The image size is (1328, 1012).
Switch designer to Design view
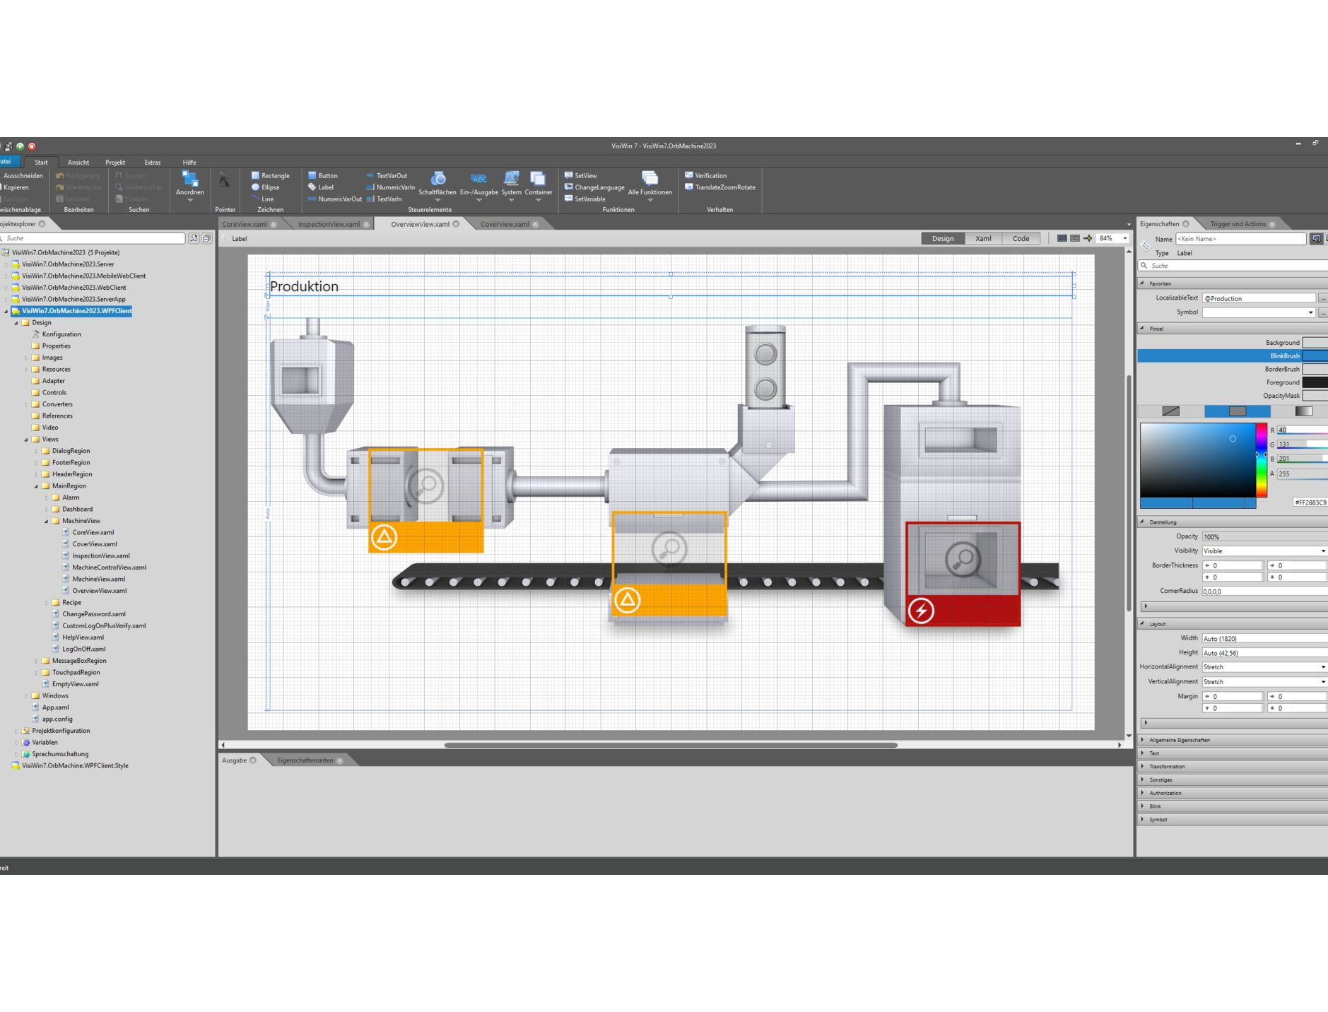(943, 238)
